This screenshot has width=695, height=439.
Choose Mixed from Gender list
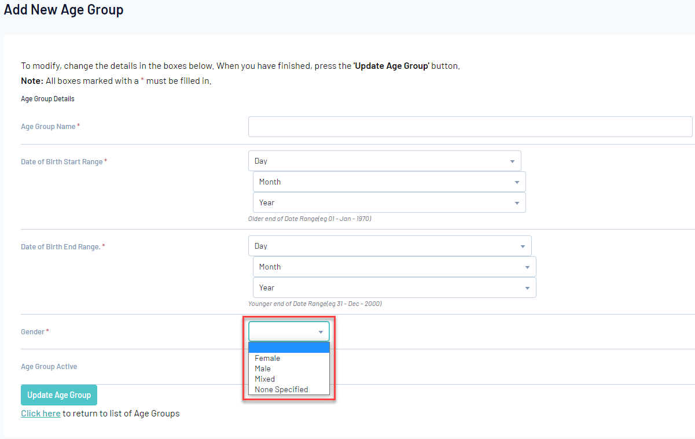coord(289,379)
